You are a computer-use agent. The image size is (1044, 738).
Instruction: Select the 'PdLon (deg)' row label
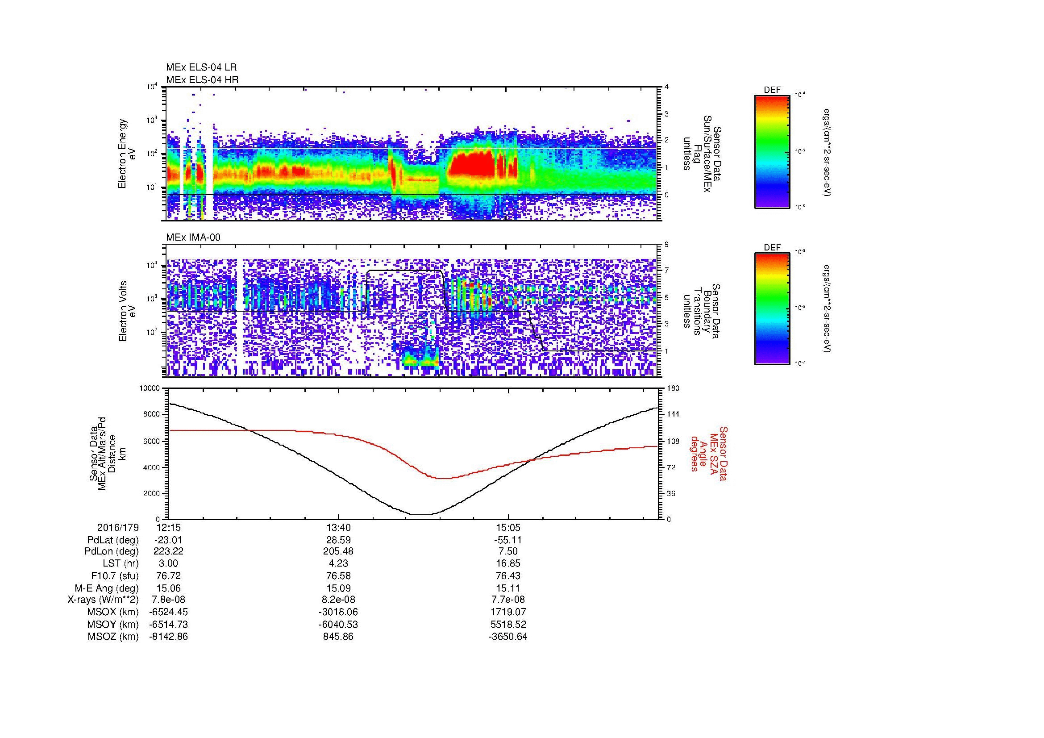(x=112, y=551)
